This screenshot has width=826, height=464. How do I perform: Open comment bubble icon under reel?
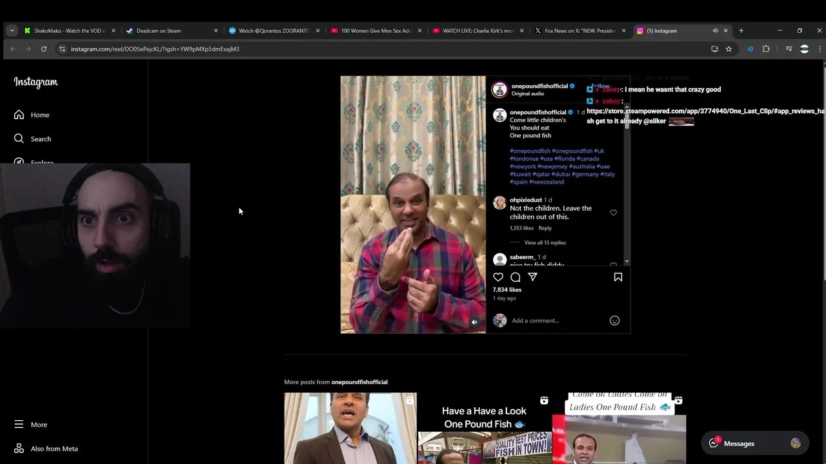pos(515,277)
